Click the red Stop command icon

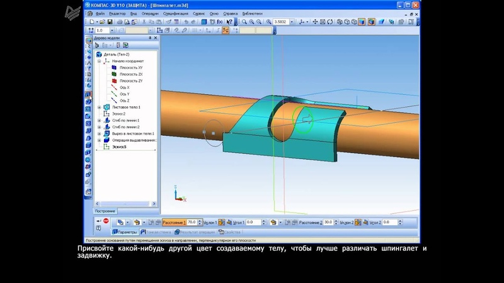tap(106, 222)
